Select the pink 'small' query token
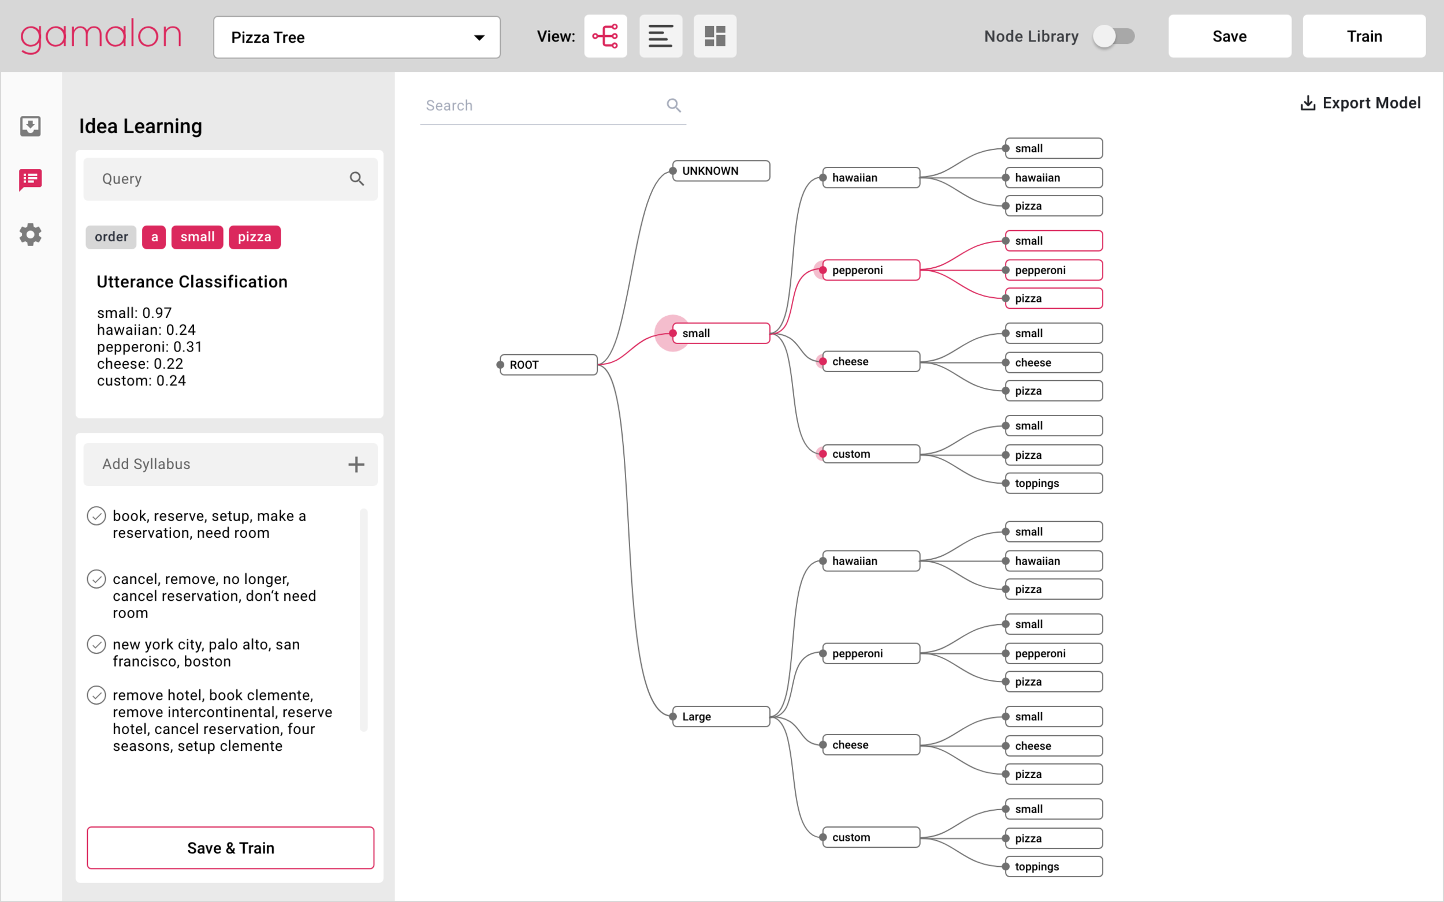This screenshot has width=1444, height=902. click(197, 237)
